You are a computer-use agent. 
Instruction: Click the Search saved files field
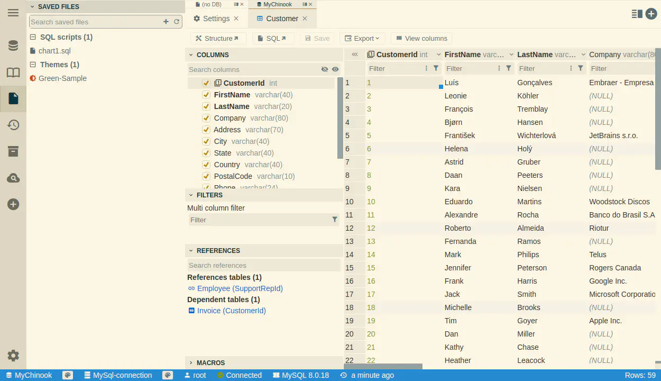pos(95,22)
